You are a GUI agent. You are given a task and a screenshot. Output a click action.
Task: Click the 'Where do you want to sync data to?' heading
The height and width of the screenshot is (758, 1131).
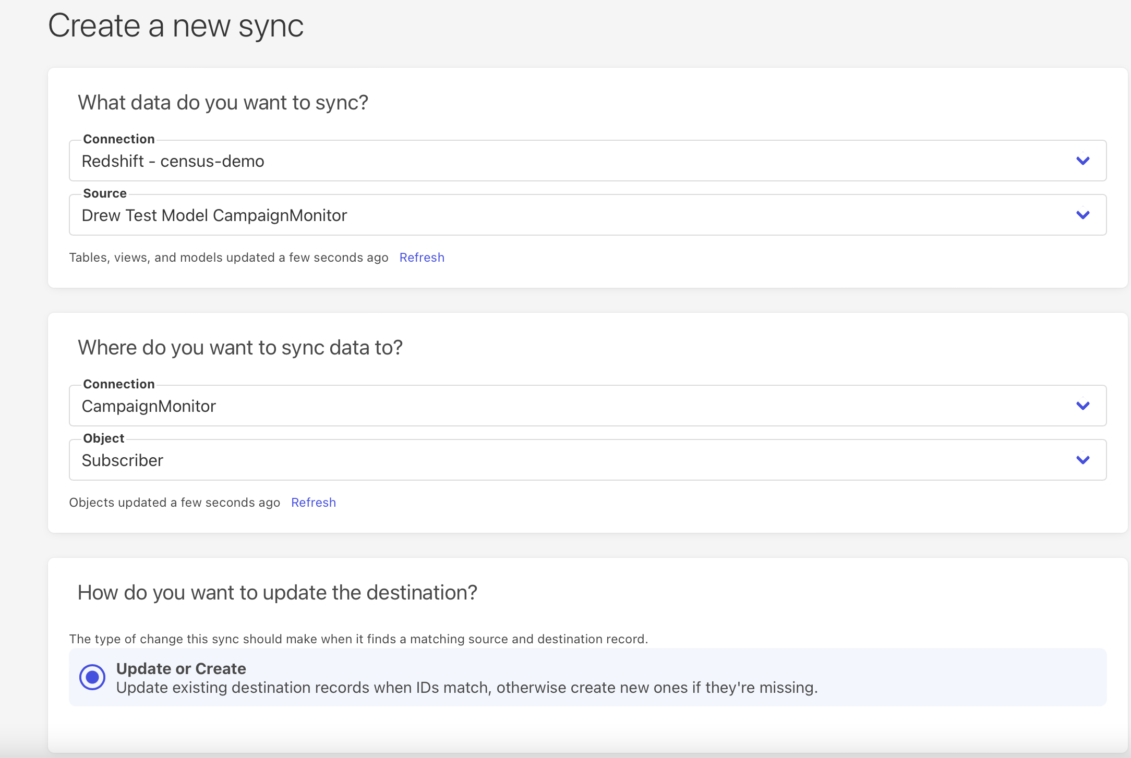[x=240, y=348]
